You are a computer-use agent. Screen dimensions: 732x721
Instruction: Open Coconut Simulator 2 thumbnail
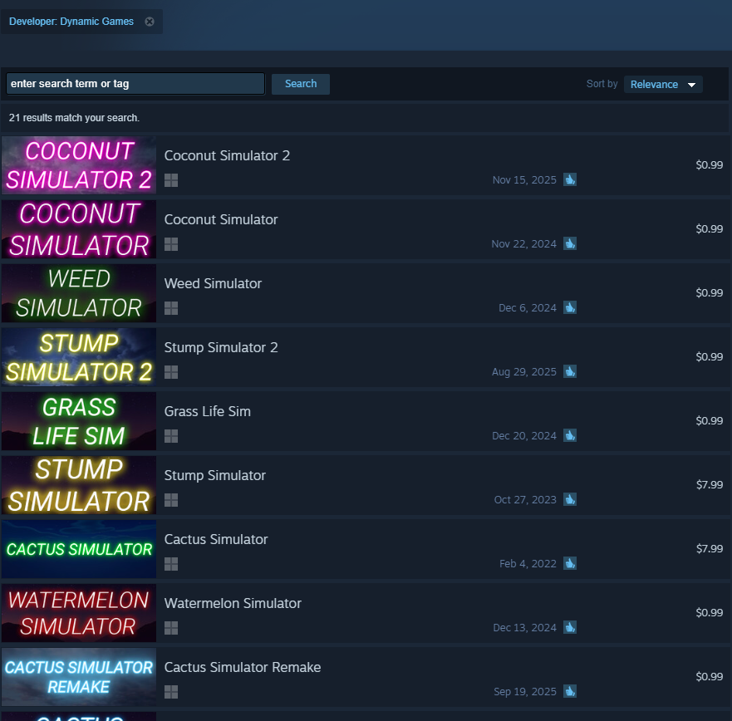pyautogui.click(x=79, y=165)
